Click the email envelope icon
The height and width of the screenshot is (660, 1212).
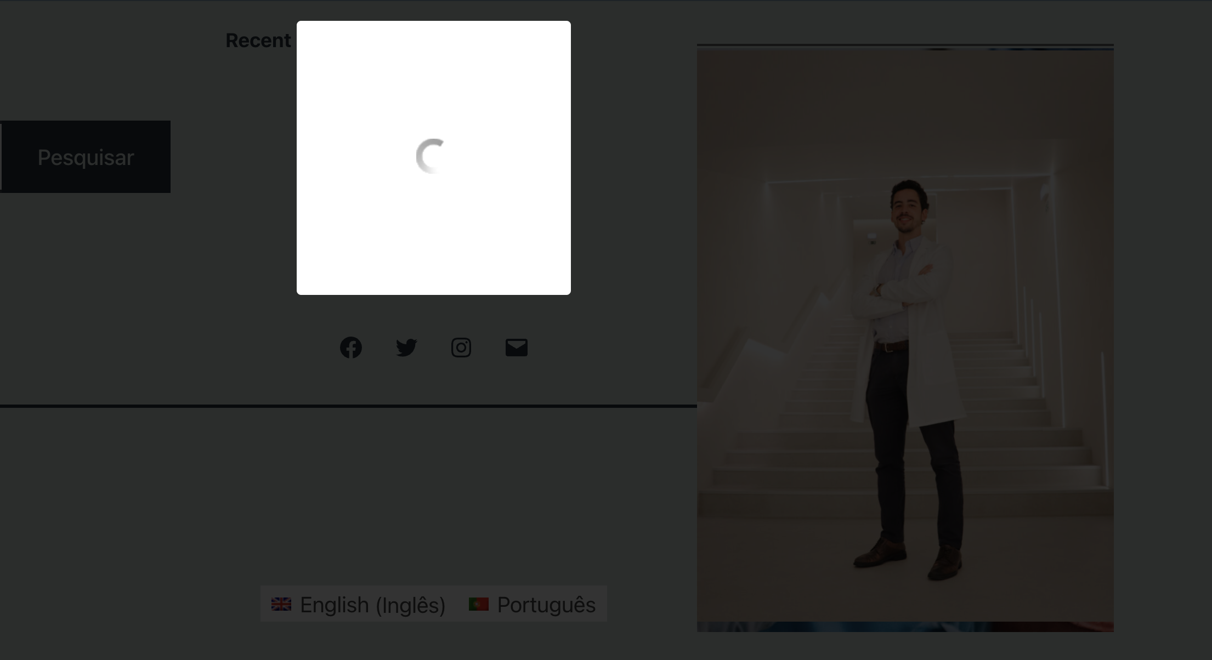pyautogui.click(x=517, y=348)
